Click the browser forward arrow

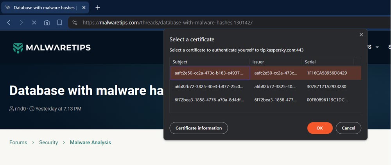(21, 23)
